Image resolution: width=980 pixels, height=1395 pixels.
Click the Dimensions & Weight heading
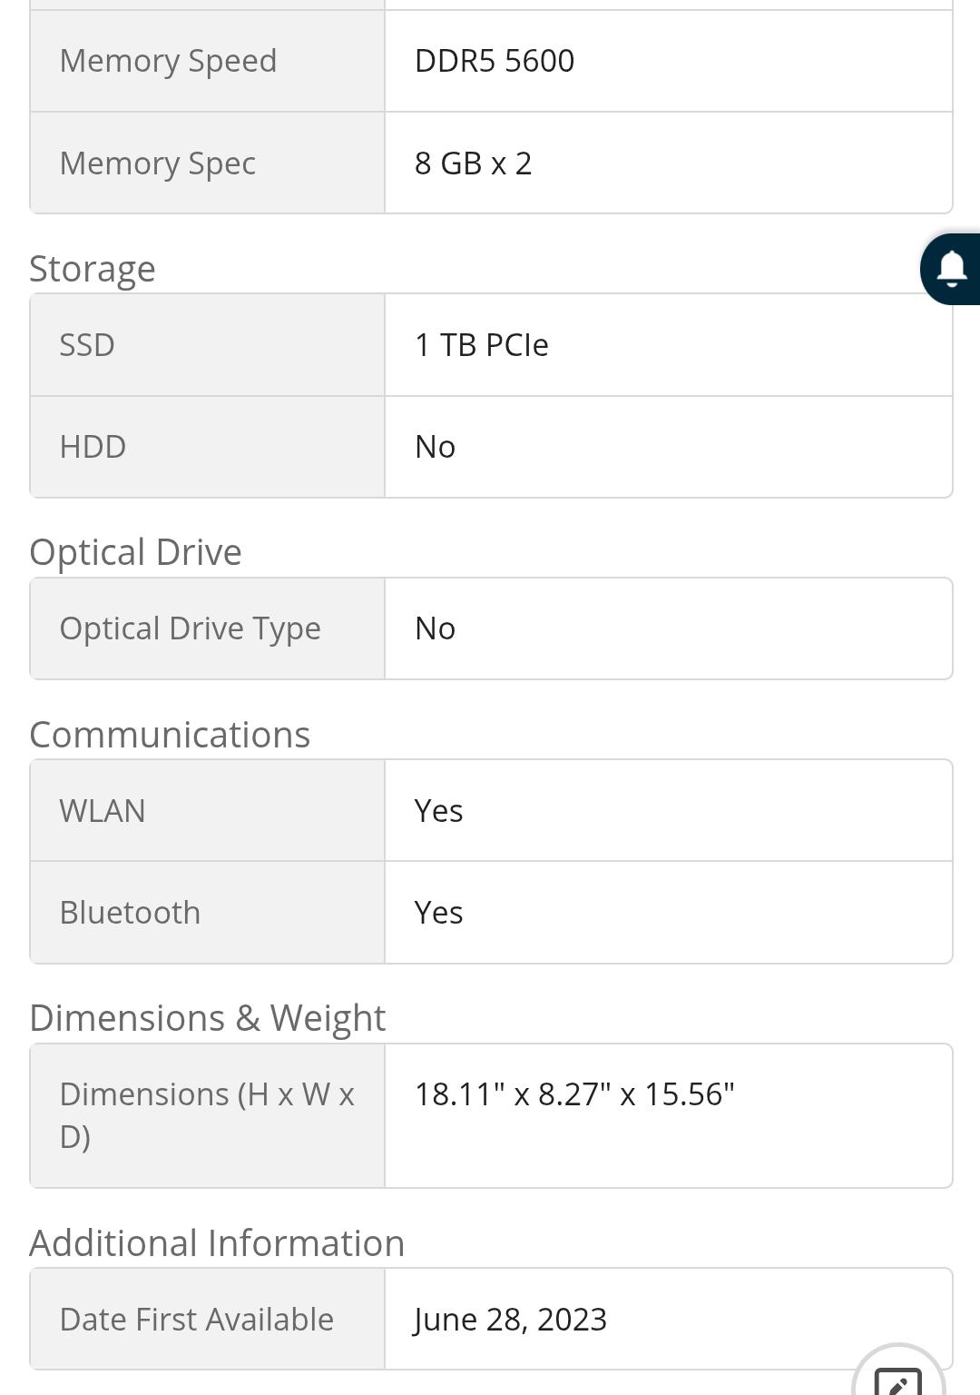[208, 1018]
